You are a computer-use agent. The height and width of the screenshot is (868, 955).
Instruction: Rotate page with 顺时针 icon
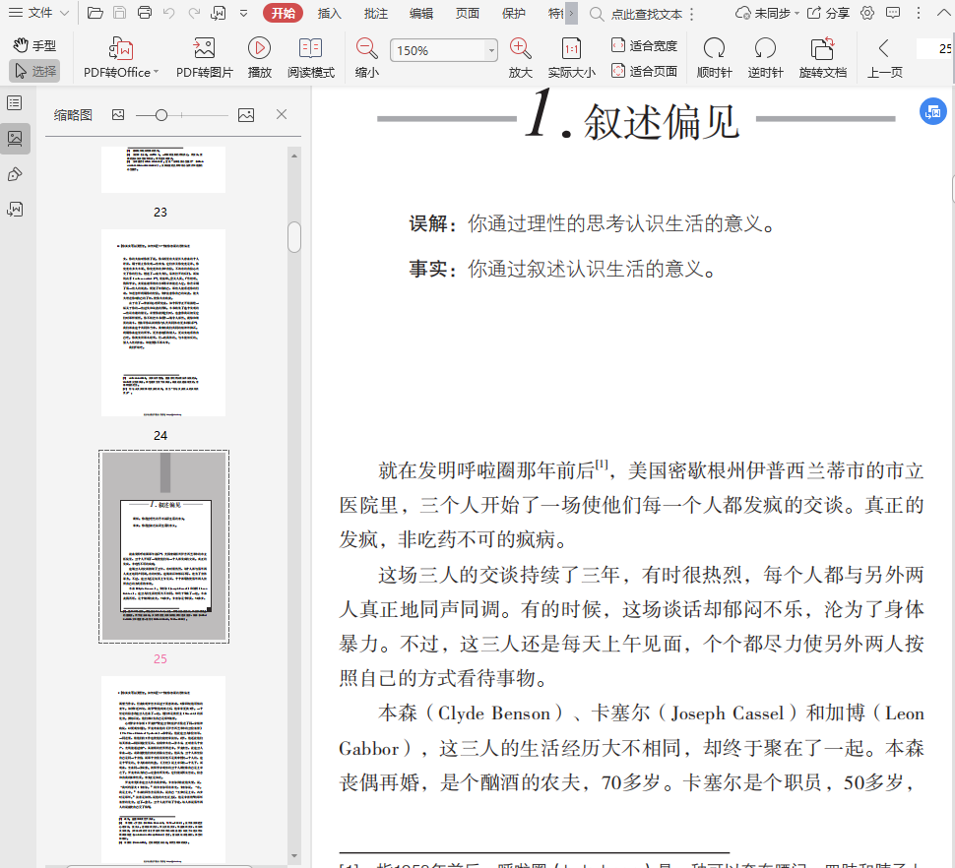click(714, 48)
